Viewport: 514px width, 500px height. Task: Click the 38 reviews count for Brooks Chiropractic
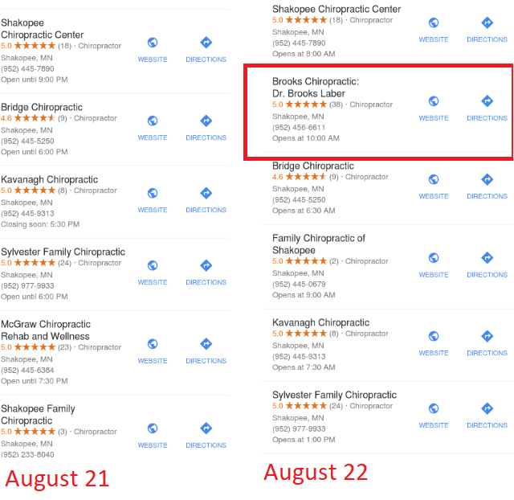(x=336, y=105)
